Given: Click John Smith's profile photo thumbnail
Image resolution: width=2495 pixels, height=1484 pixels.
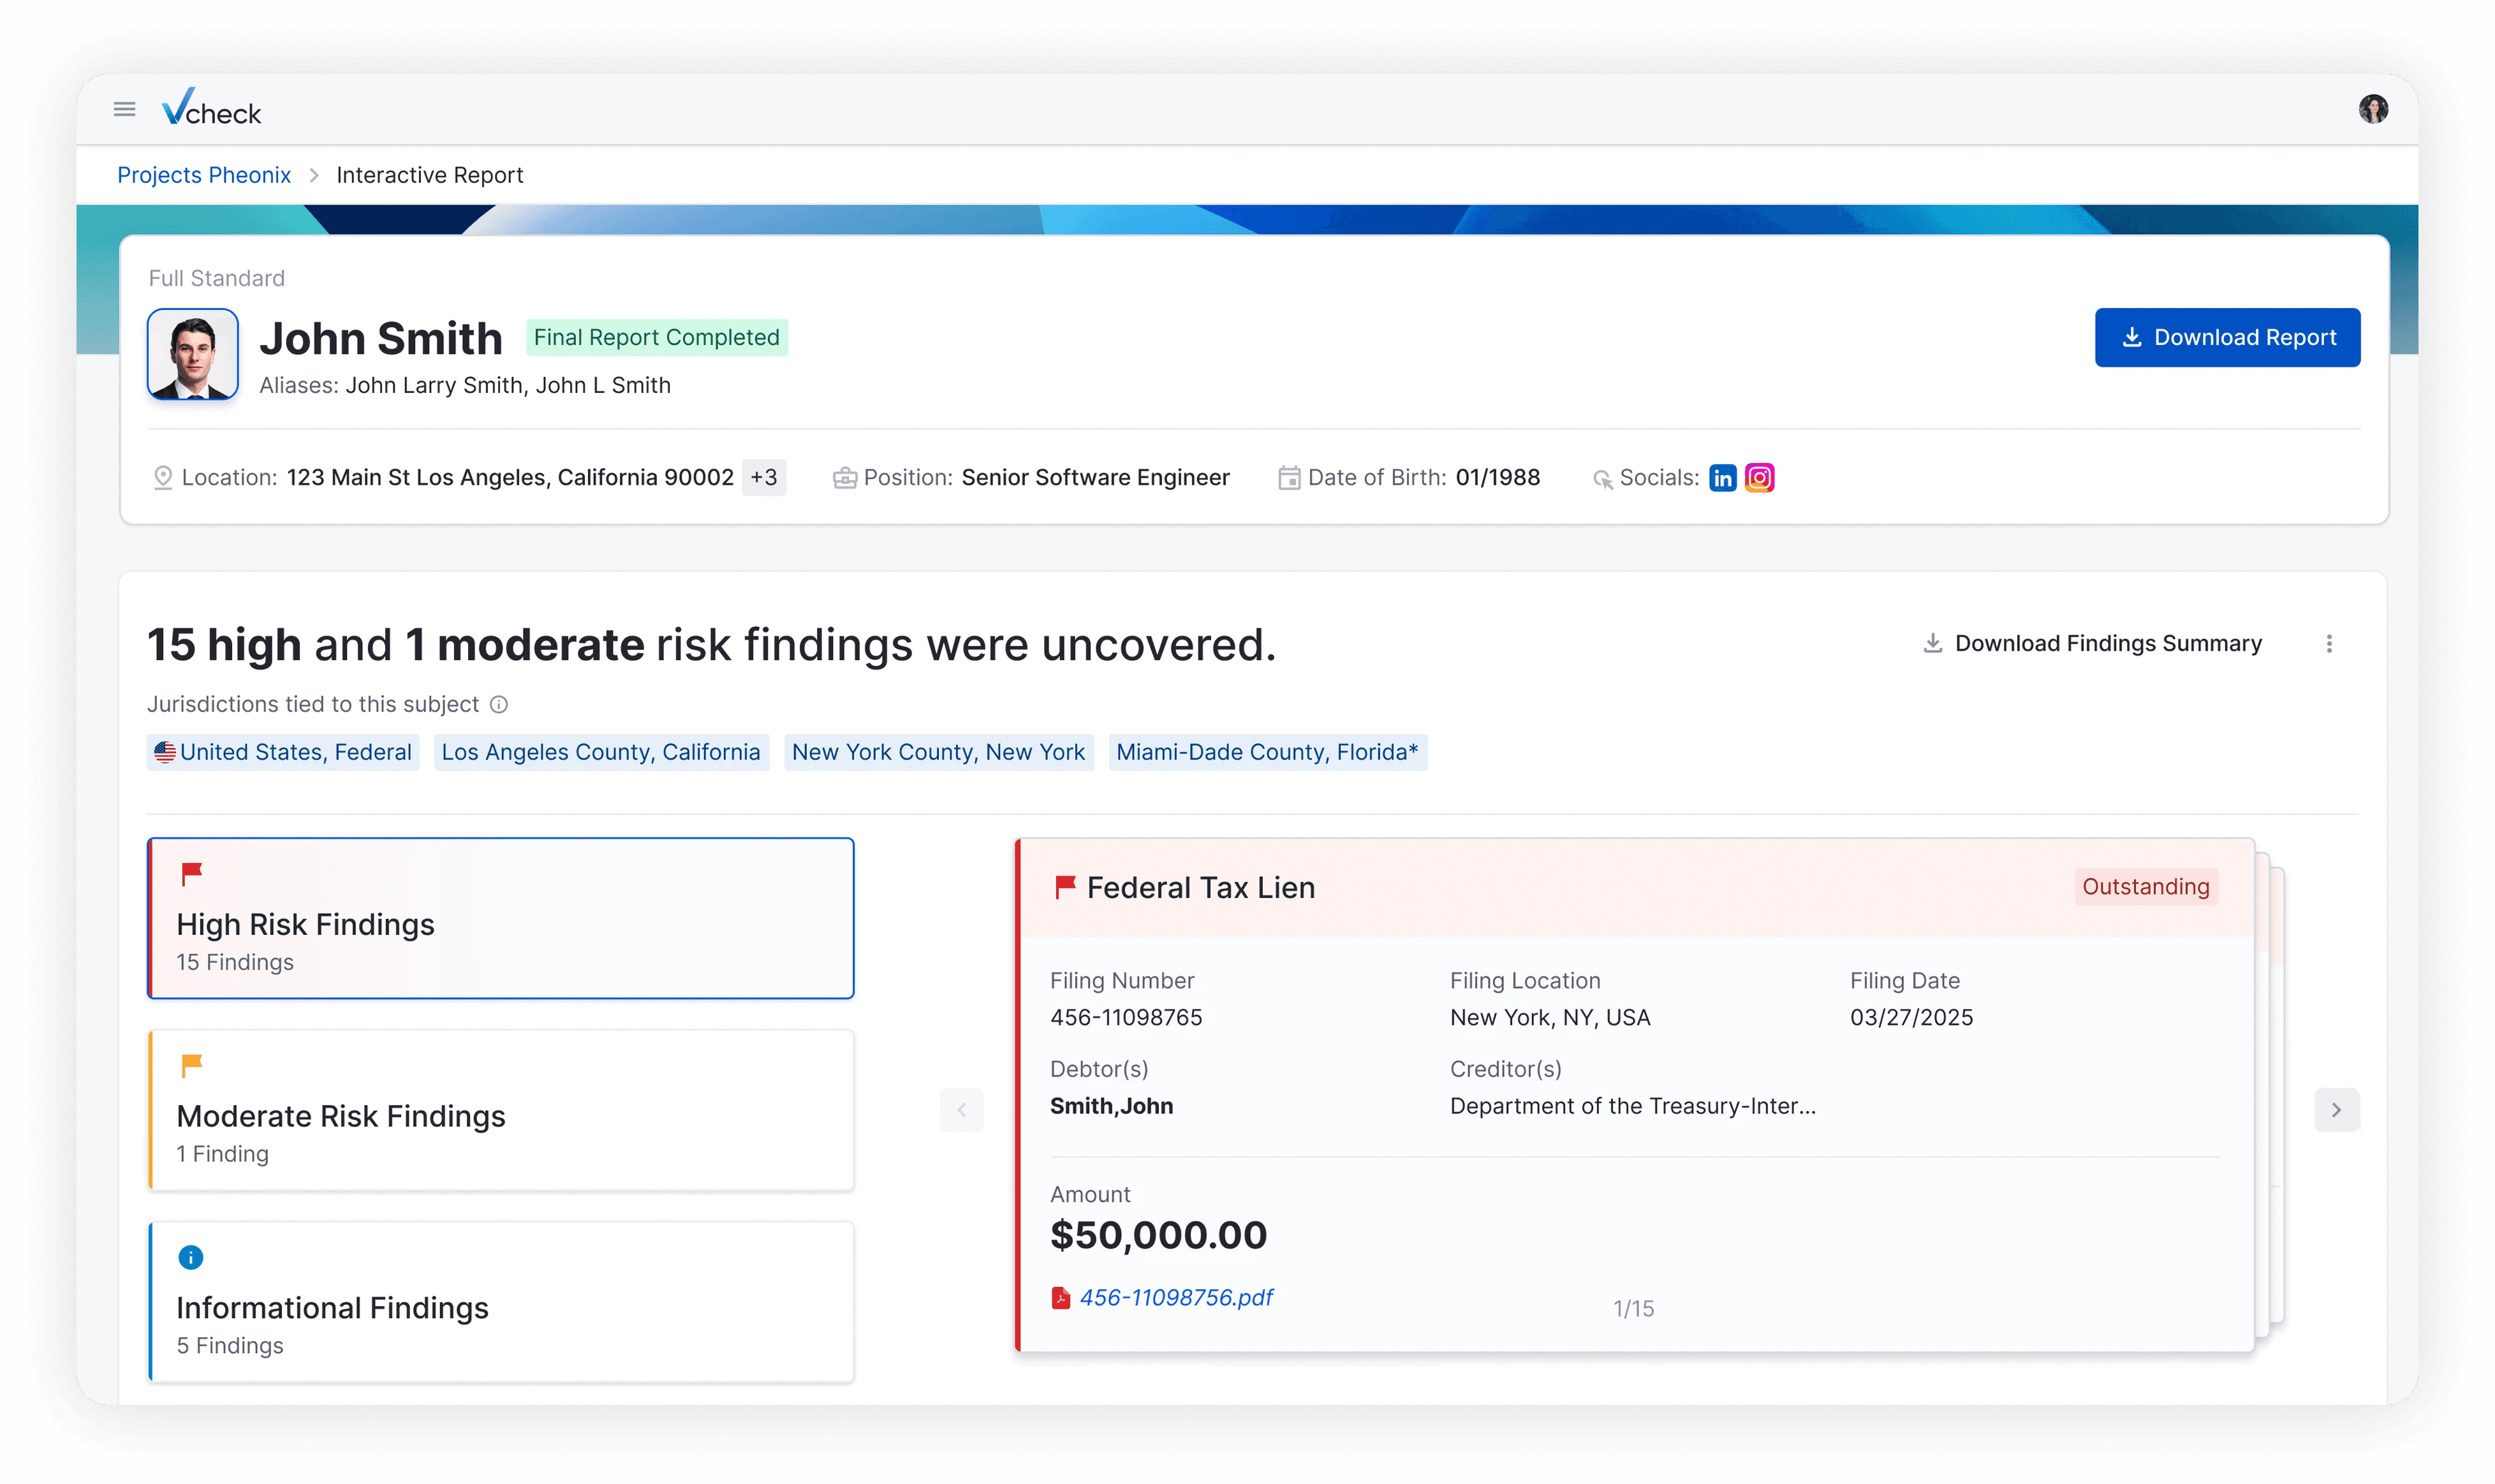Looking at the screenshot, I should tap(192, 354).
